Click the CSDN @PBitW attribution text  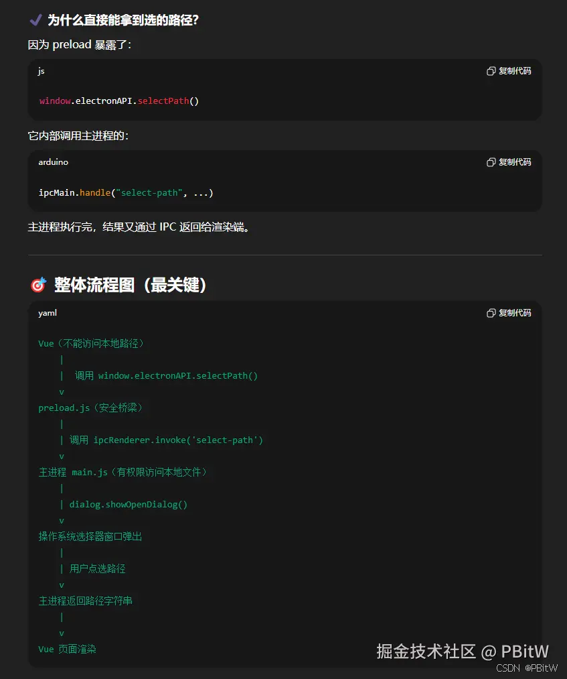click(527, 668)
